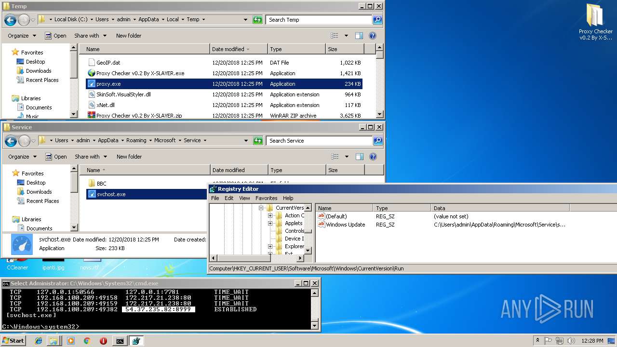This screenshot has width=617, height=347.
Task: Expand Action Center key in registry tree
Action: pos(270,215)
